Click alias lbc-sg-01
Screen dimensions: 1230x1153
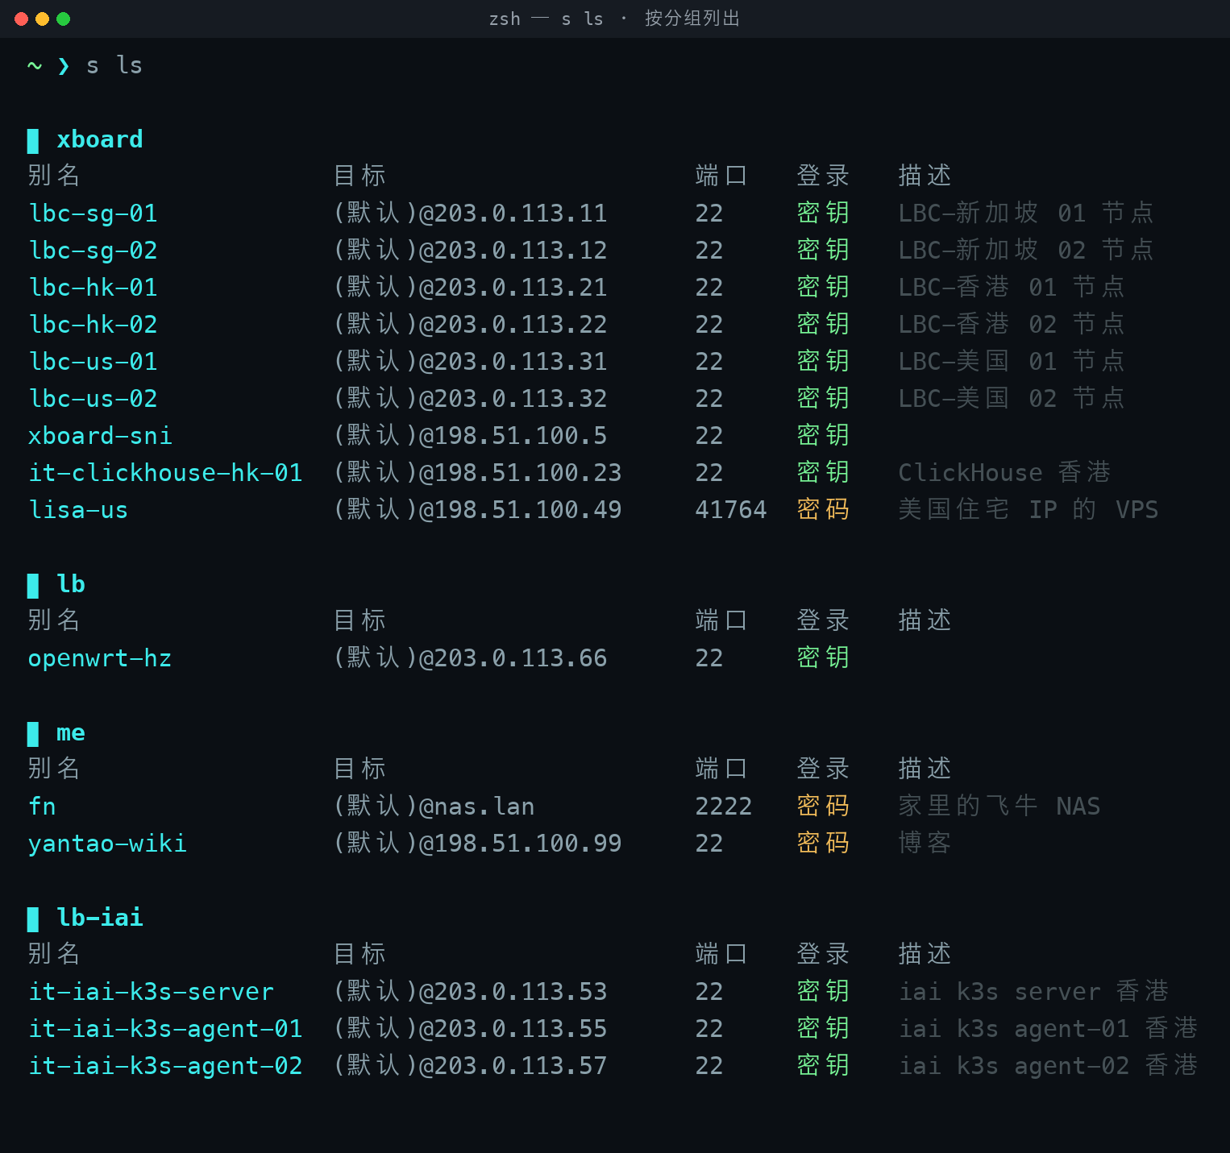pos(93,214)
